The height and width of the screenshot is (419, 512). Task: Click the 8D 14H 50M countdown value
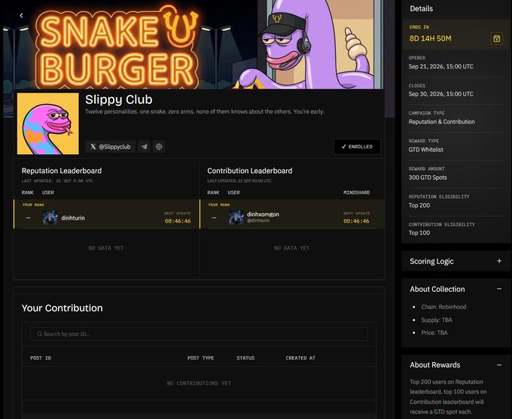(x=431, y=38)
